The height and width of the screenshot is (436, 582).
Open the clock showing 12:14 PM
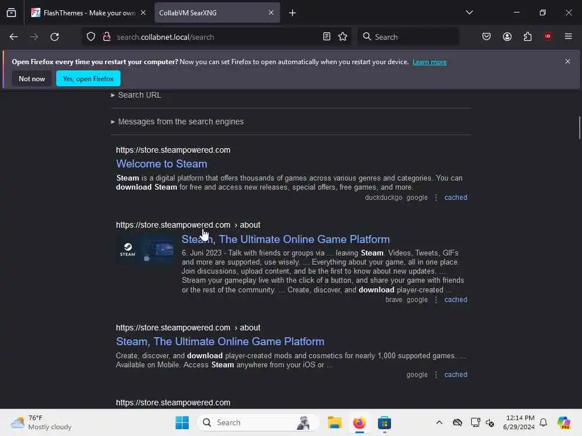coord(519,422)
